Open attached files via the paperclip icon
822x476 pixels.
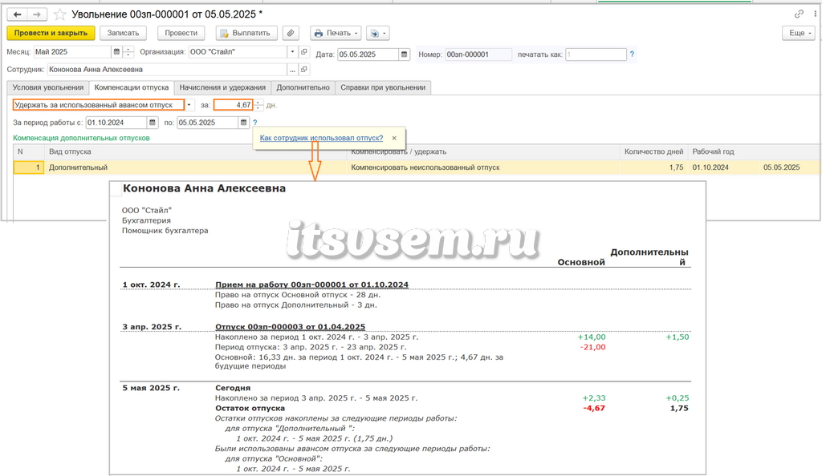[291, 33]
